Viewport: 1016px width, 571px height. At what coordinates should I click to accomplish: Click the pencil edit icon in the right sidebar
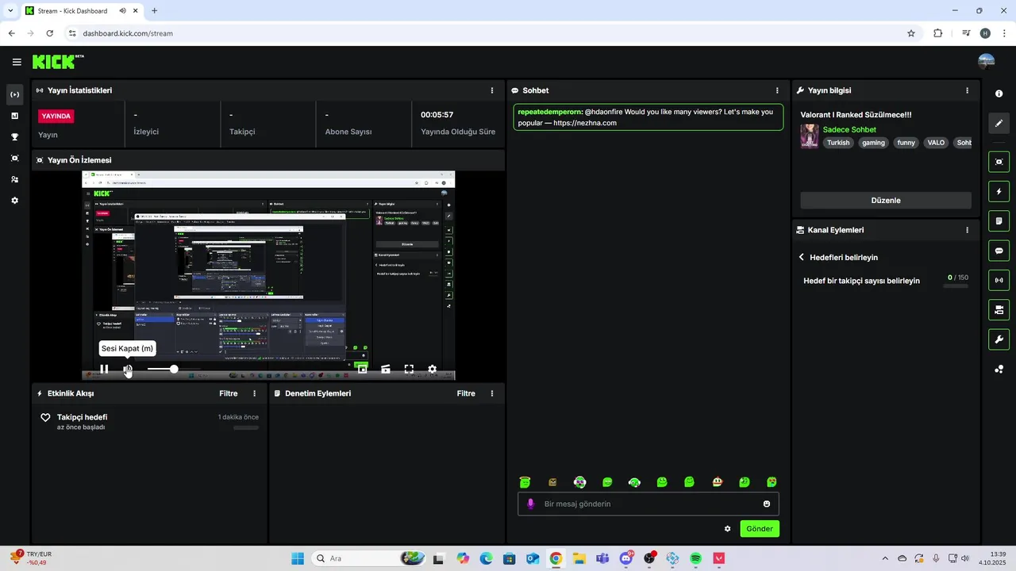(x=999, y=123)
